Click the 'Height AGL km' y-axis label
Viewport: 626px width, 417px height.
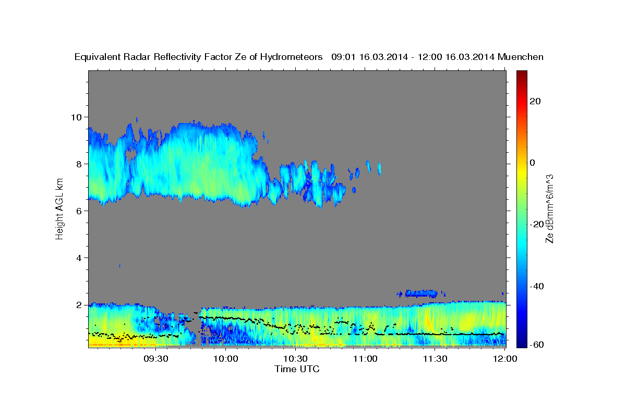click(x=59, y=208)
